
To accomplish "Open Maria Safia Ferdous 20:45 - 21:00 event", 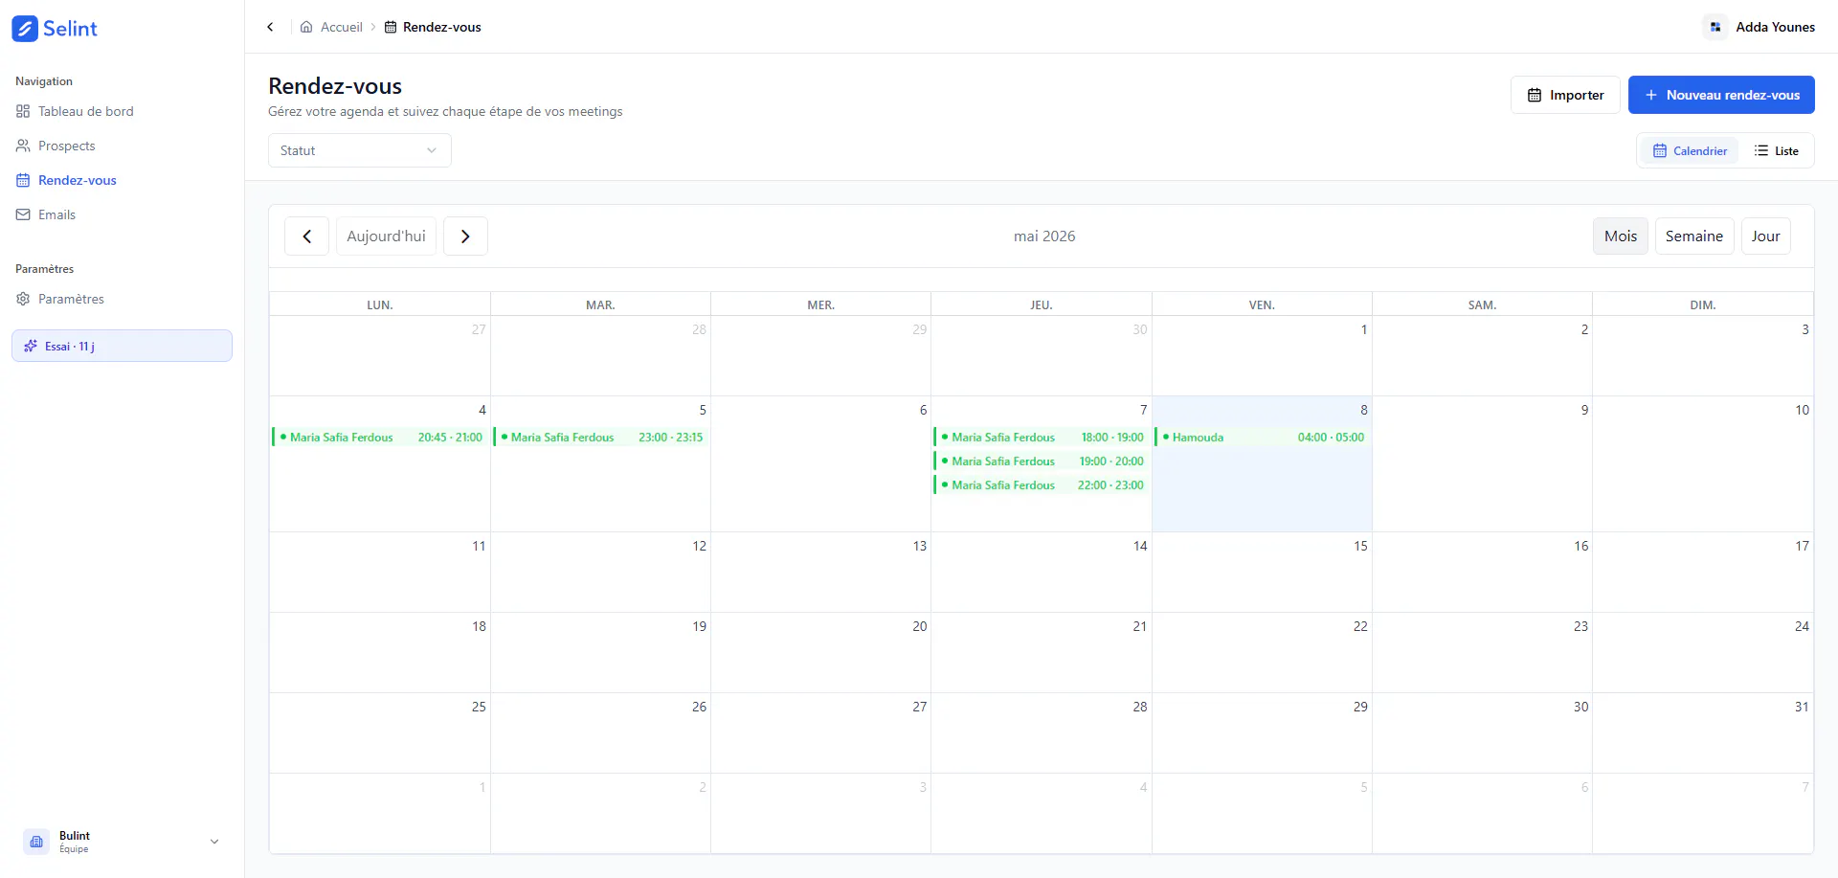I will 379,437.
